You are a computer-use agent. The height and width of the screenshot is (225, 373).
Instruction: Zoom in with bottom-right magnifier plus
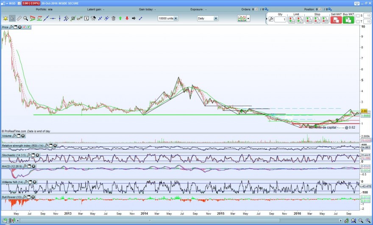click(x=368, y=221)
